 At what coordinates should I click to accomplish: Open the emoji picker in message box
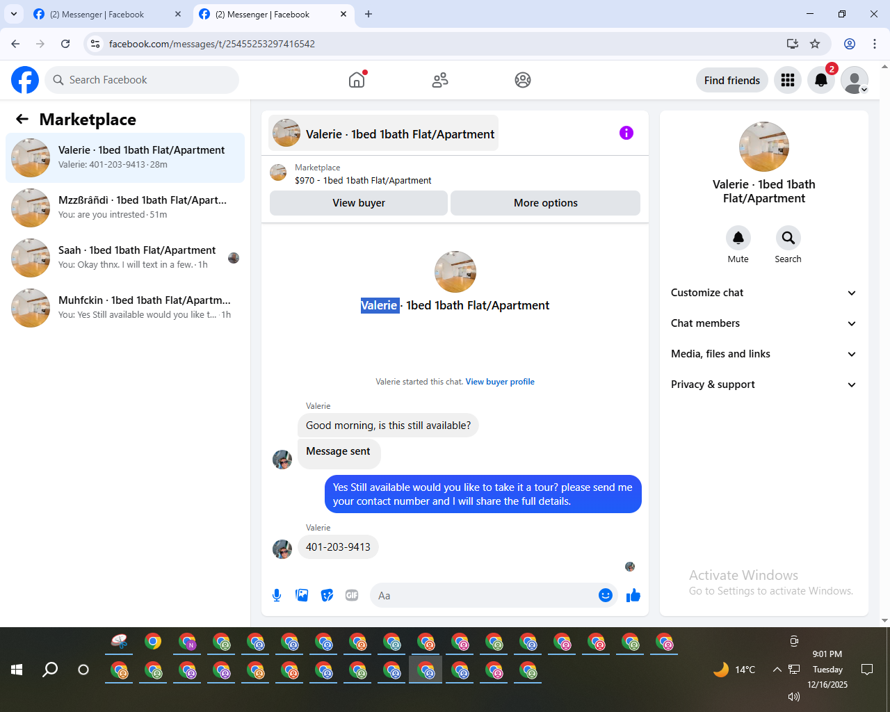coord(606,595)
